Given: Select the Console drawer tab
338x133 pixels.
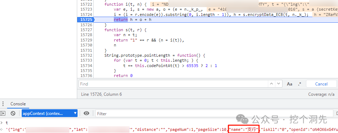Looking at the screenshot, I should click(x=18, y=104).
